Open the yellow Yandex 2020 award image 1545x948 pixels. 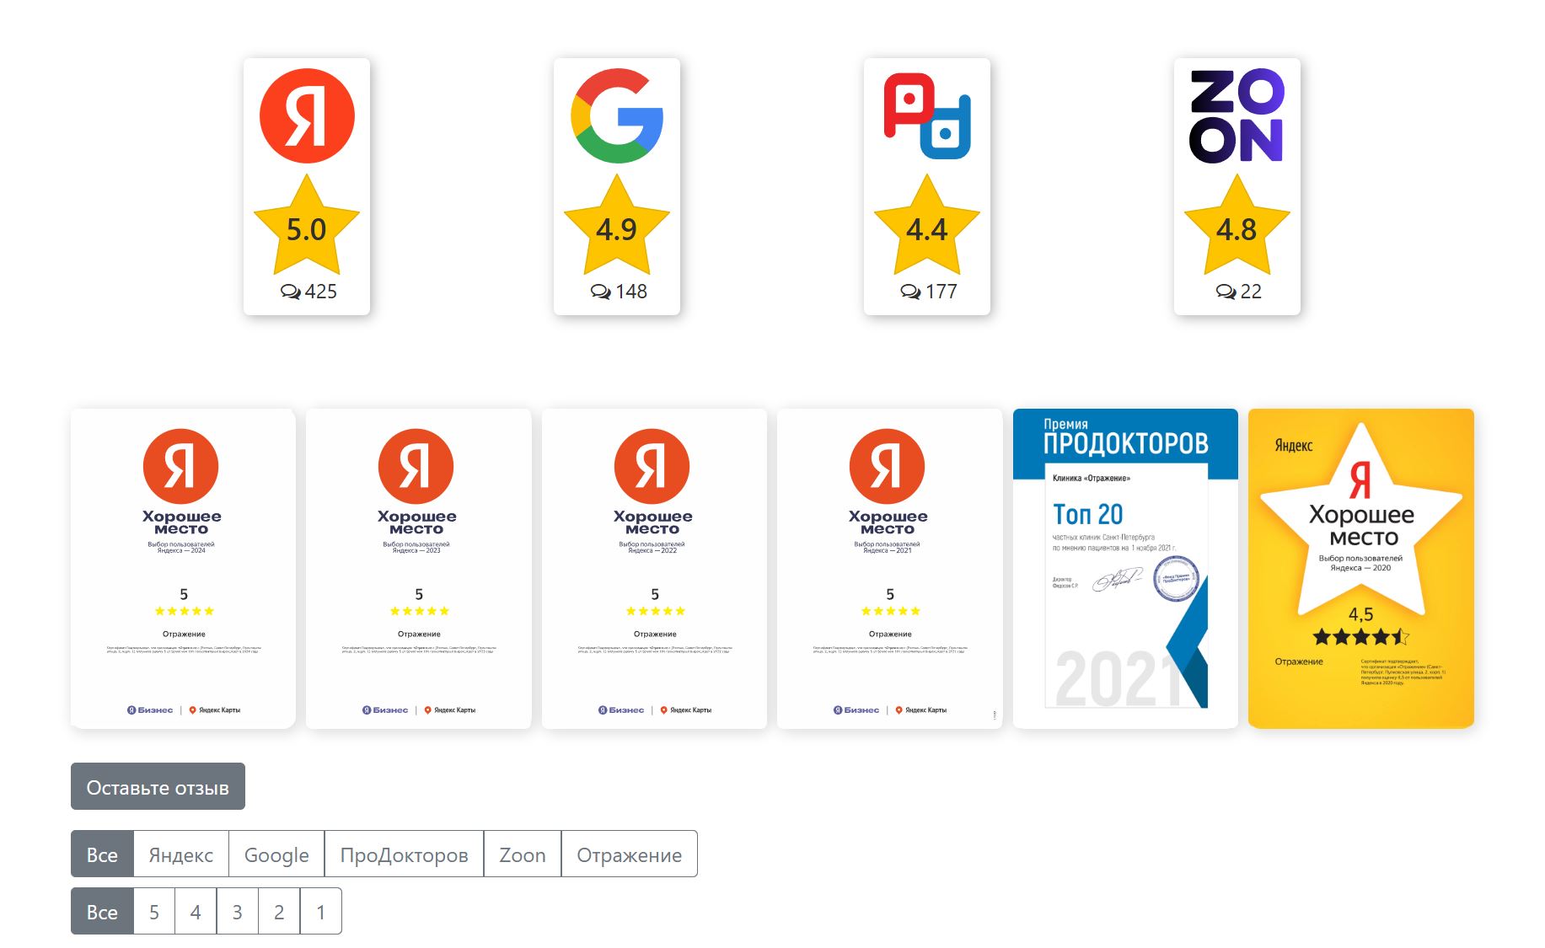click(1361, 569)
